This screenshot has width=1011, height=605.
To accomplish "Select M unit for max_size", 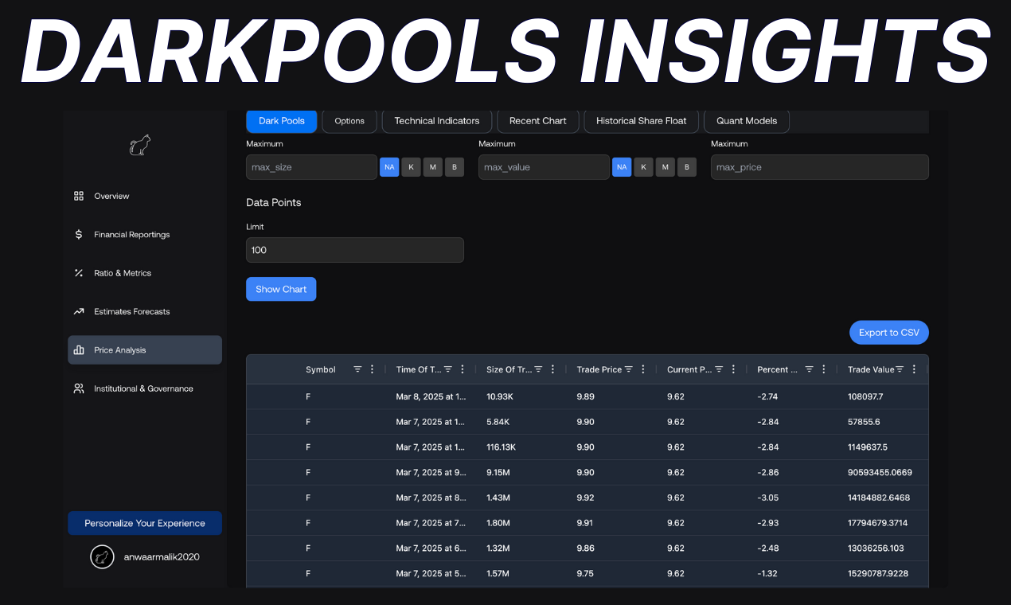I will pos(433,167).
